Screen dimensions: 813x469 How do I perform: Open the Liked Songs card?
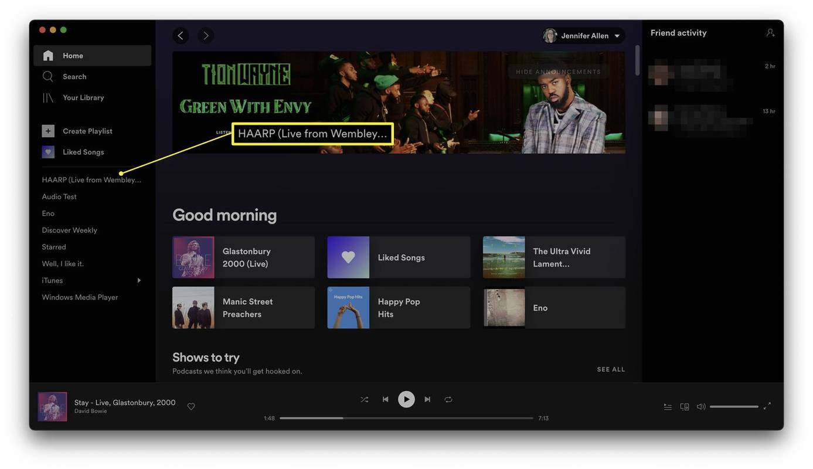pyautogui.click(x=399, y=257)
